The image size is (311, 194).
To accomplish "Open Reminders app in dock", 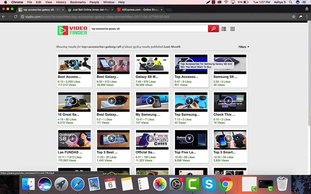I will point(143,184).
